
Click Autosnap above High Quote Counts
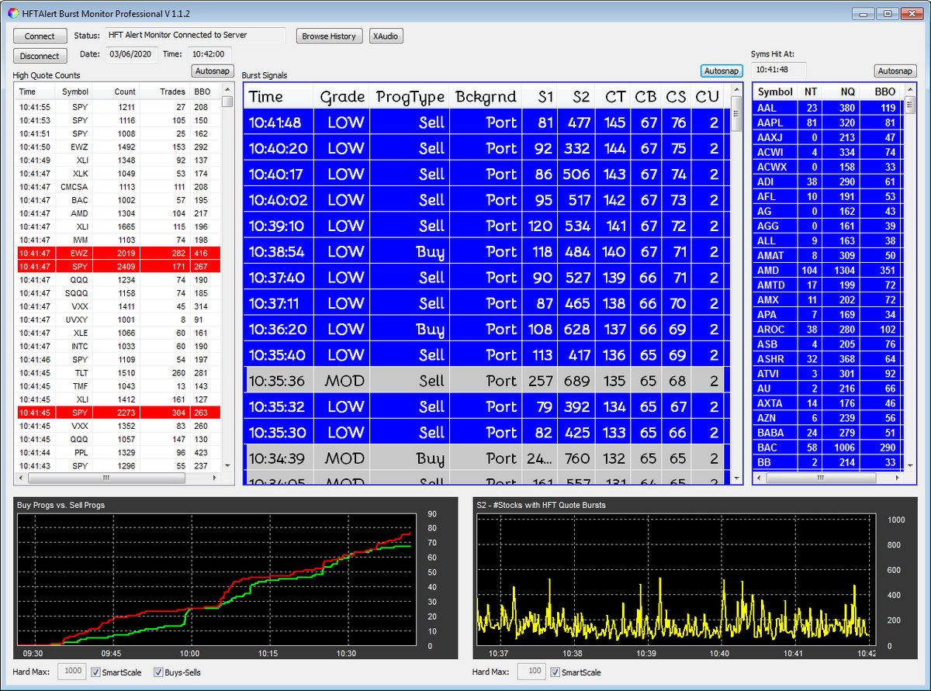212,71
